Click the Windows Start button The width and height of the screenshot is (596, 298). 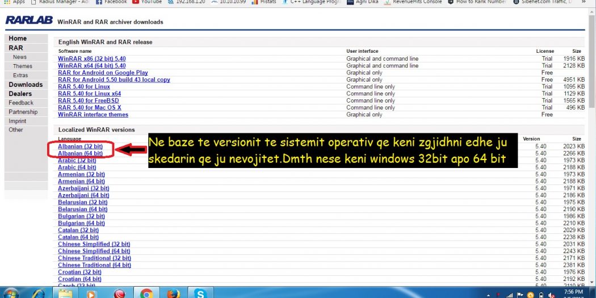coord(10,294)
